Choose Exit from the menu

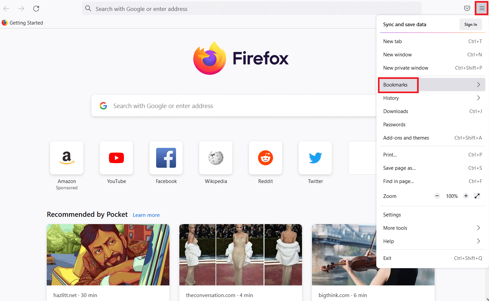coord(432,258)
